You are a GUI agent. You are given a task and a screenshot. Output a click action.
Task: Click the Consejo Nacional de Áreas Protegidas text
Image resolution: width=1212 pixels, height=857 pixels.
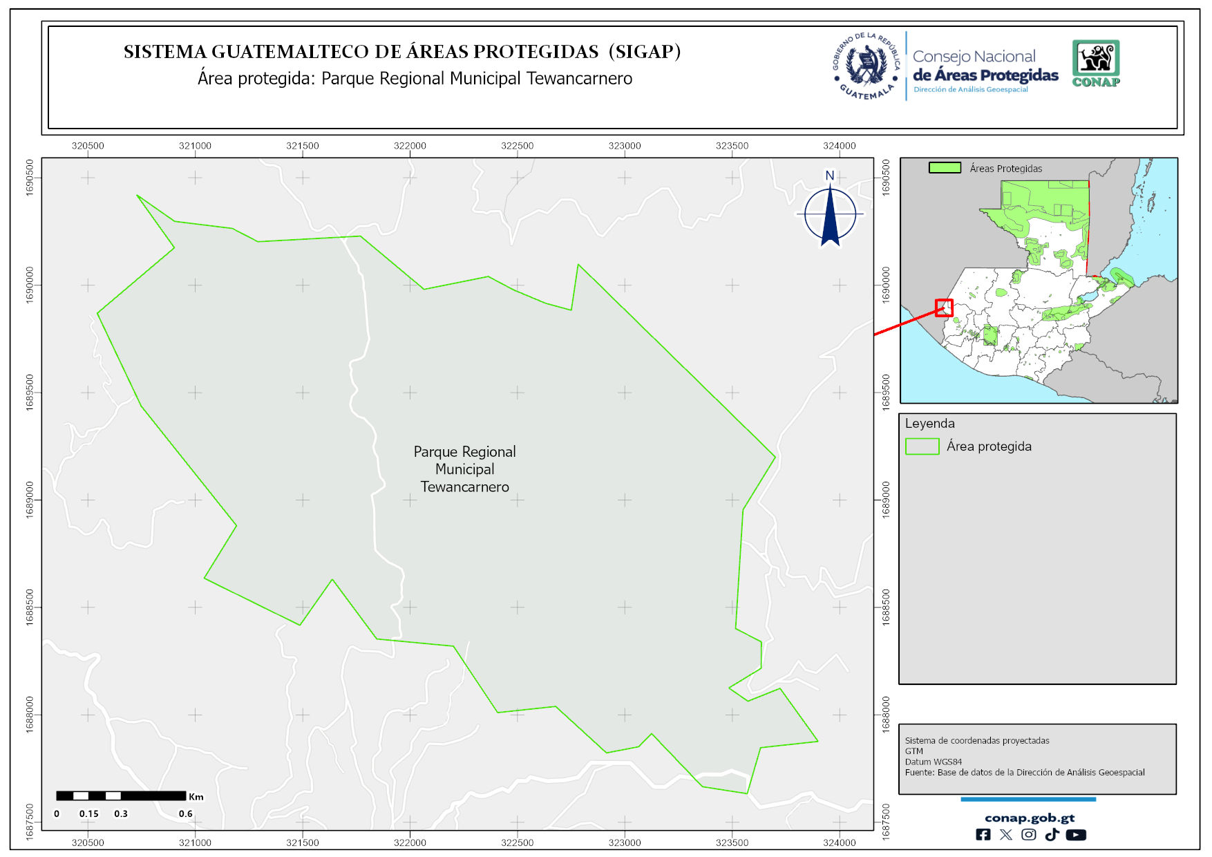[985, 66]
